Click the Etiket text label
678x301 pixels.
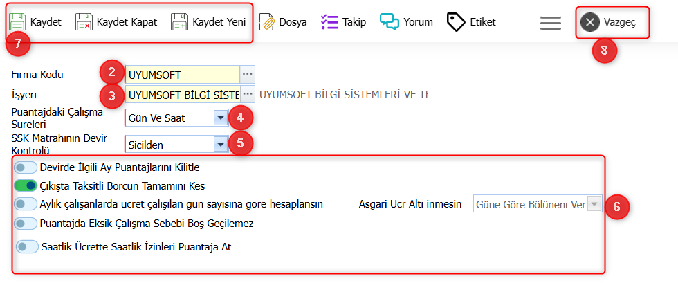tap(483, 22)
